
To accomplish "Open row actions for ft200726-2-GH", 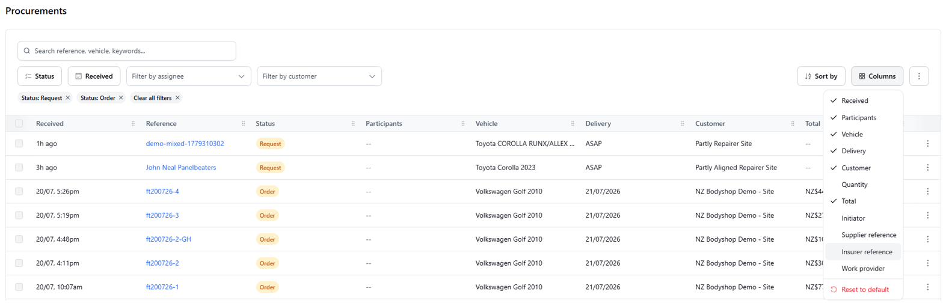I will (x=927, y=239).
